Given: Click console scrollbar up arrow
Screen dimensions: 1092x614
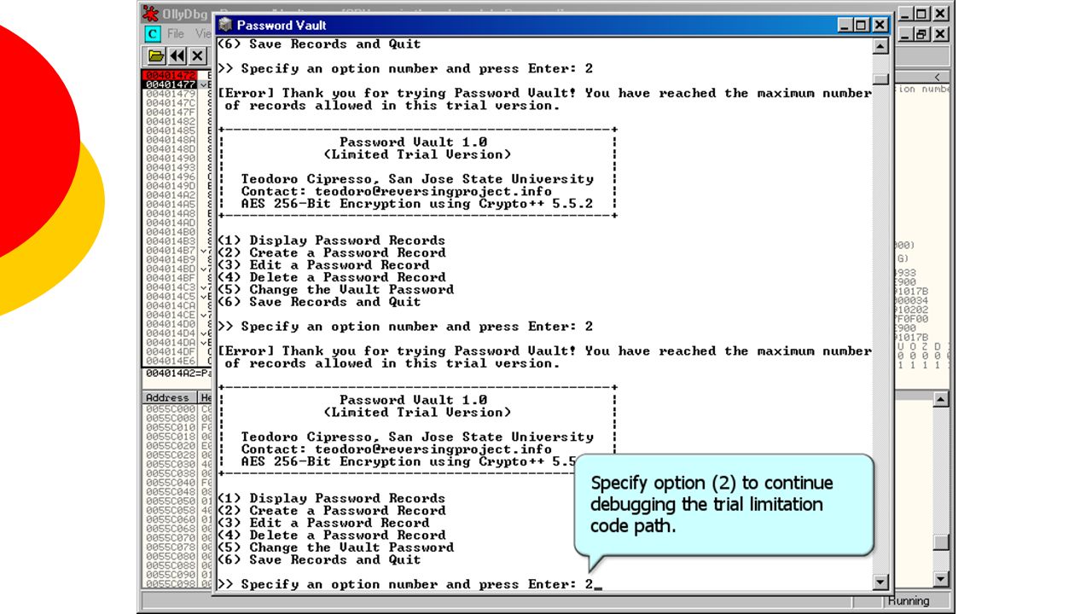Looking at the screenshot, I should tap(881, 46).
